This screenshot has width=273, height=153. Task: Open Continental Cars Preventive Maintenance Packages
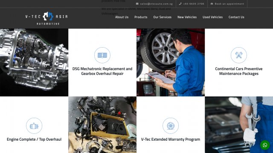(239, 71)
